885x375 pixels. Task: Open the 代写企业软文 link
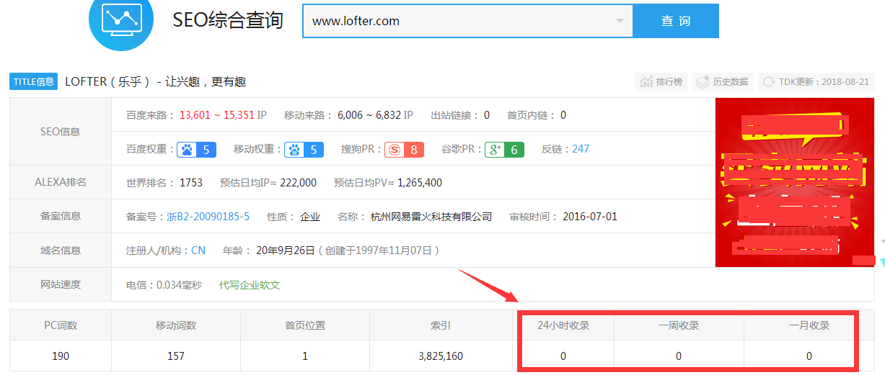[250, 285]
